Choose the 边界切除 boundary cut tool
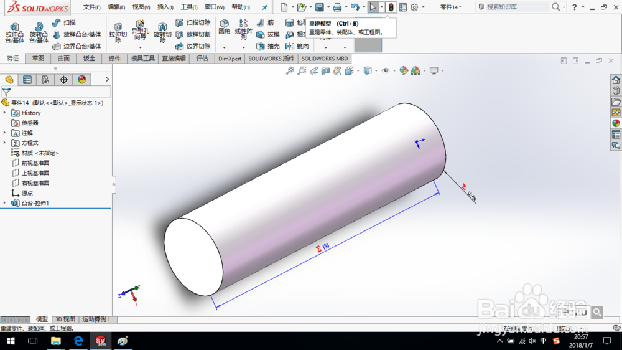The height and width of the screenshot is (350, 622). click(193, 46)
